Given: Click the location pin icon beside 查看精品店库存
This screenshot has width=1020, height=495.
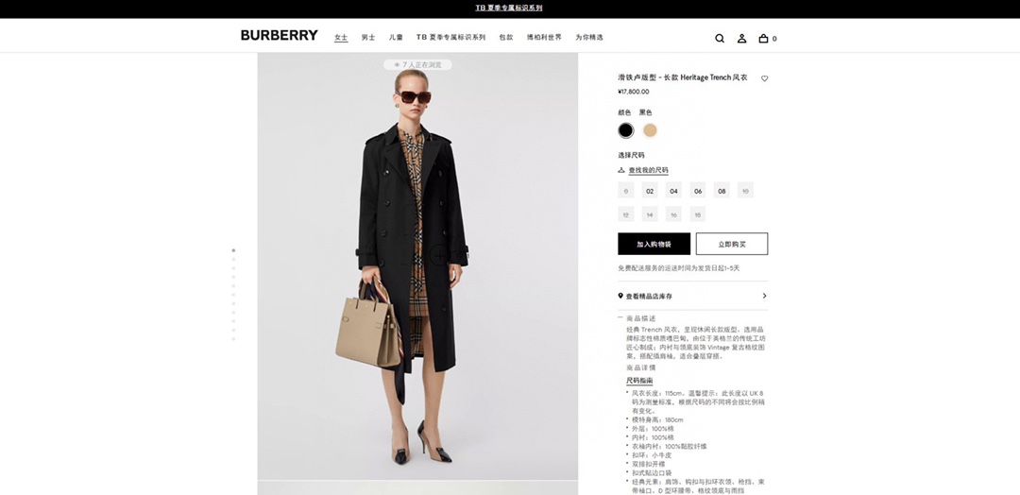Looking at the screenshot, I should [x=620, y=296].
